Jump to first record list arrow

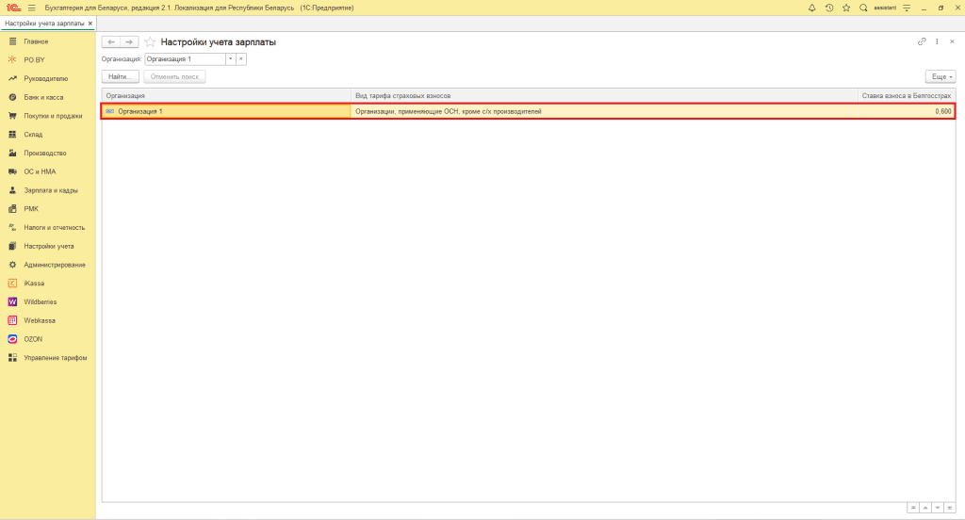coord(913,508)
